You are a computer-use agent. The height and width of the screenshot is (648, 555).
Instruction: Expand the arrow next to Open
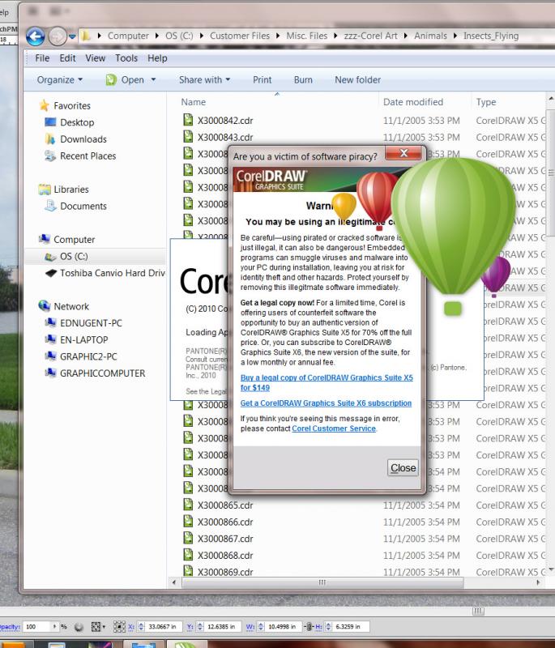pyautogui.click(x=153, y=79)
